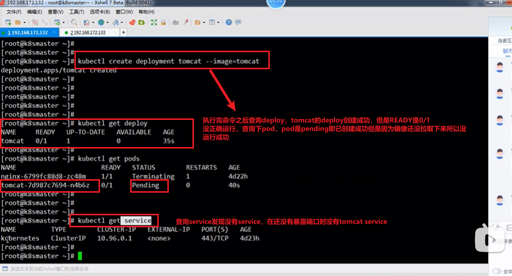The image size is (512, 276).
Task: Click the New Session toolbar icon
Action: [8, 22]
